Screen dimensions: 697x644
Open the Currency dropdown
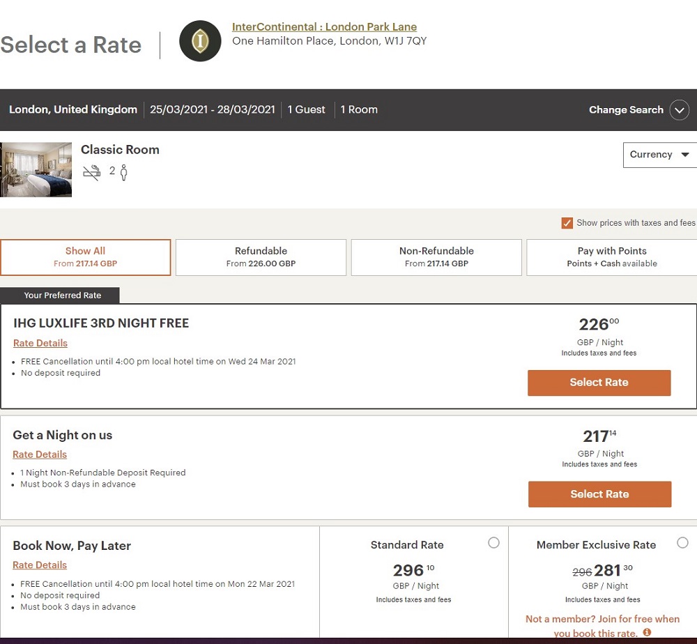(659, 155)
